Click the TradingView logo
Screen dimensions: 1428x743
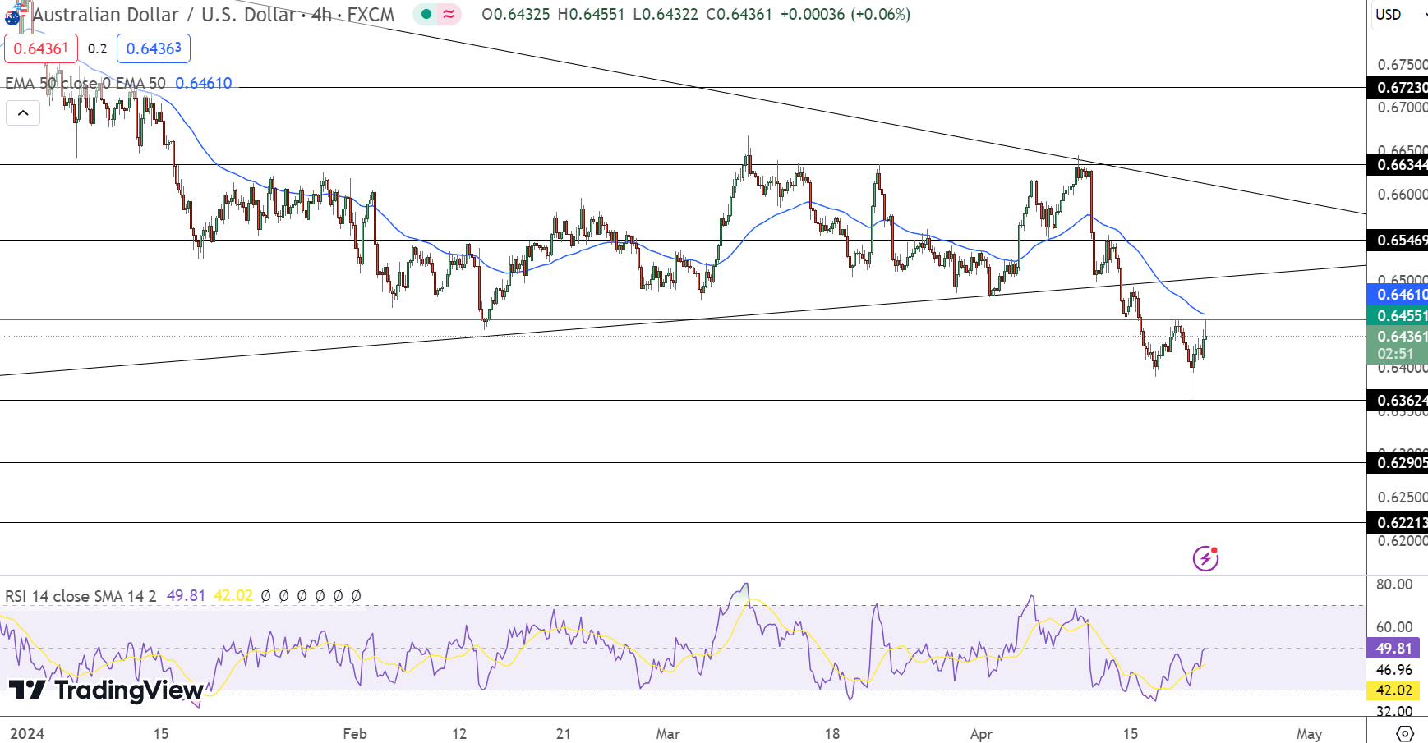click(105, 690)
